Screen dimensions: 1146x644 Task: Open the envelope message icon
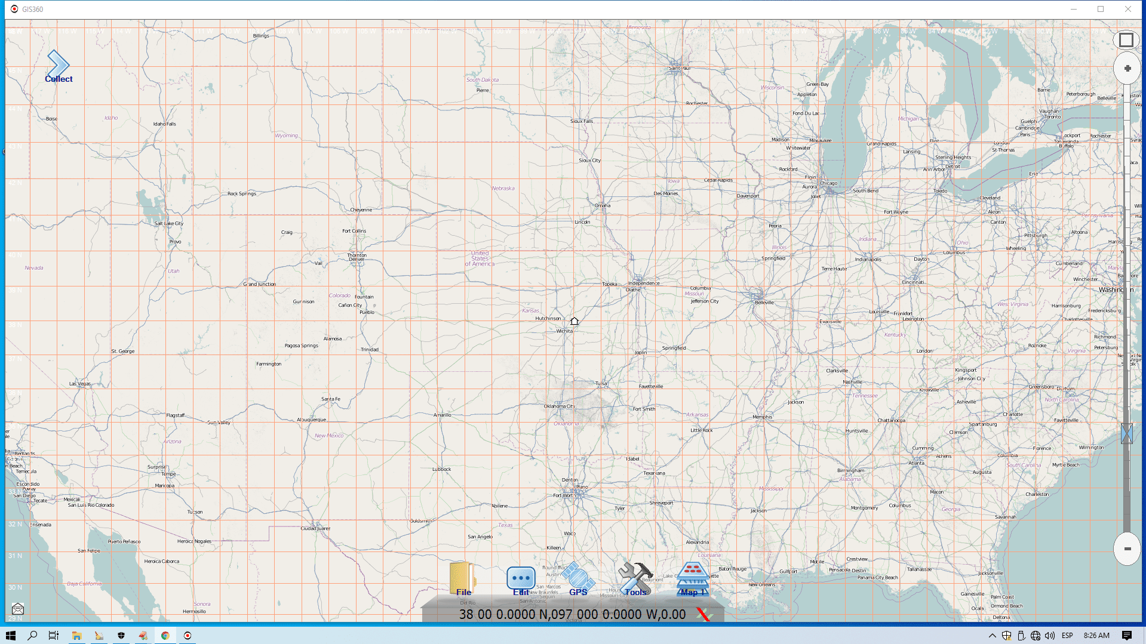pos(18,609)
